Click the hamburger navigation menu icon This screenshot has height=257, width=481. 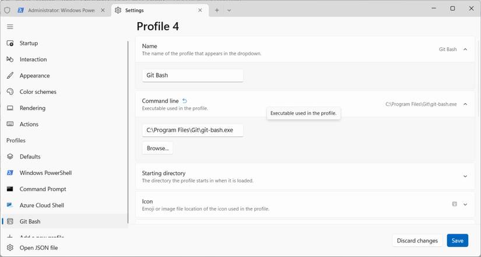tap(10, 27)
